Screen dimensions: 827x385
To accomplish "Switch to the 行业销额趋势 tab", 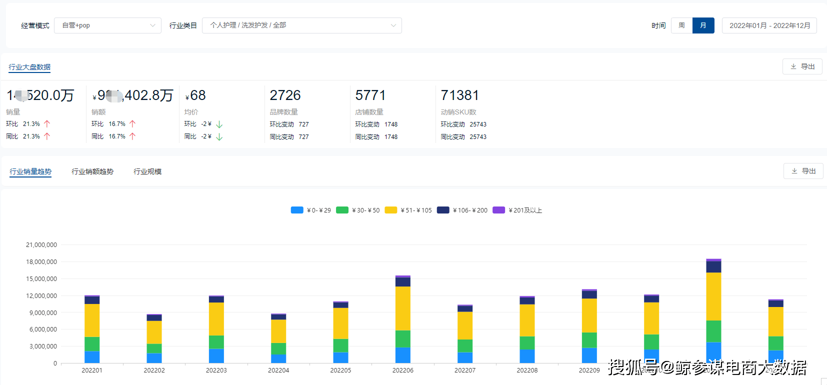I will tap(92, 171).
